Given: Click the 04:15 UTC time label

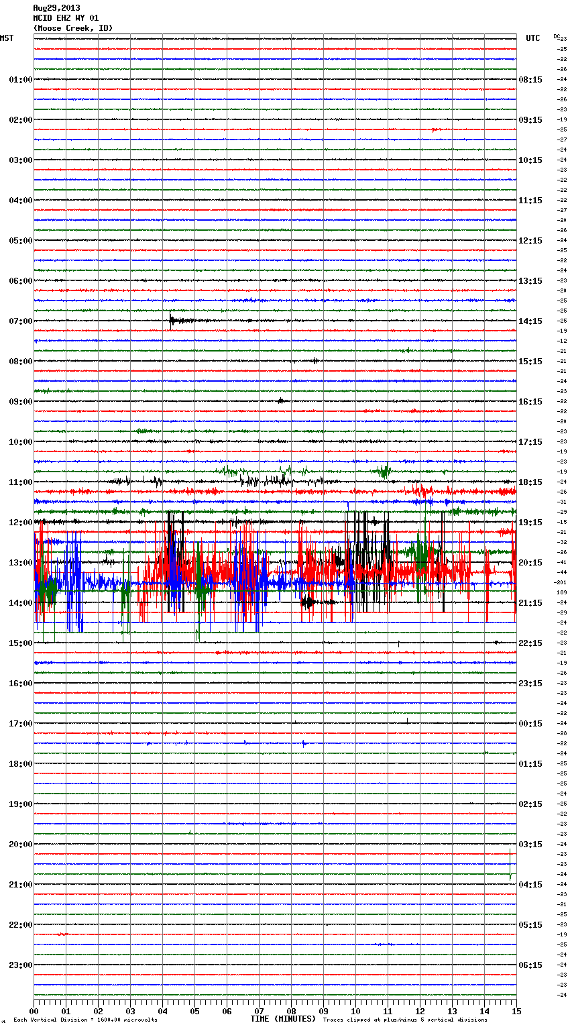Looking at the screenshot, I should coord(530,885).
